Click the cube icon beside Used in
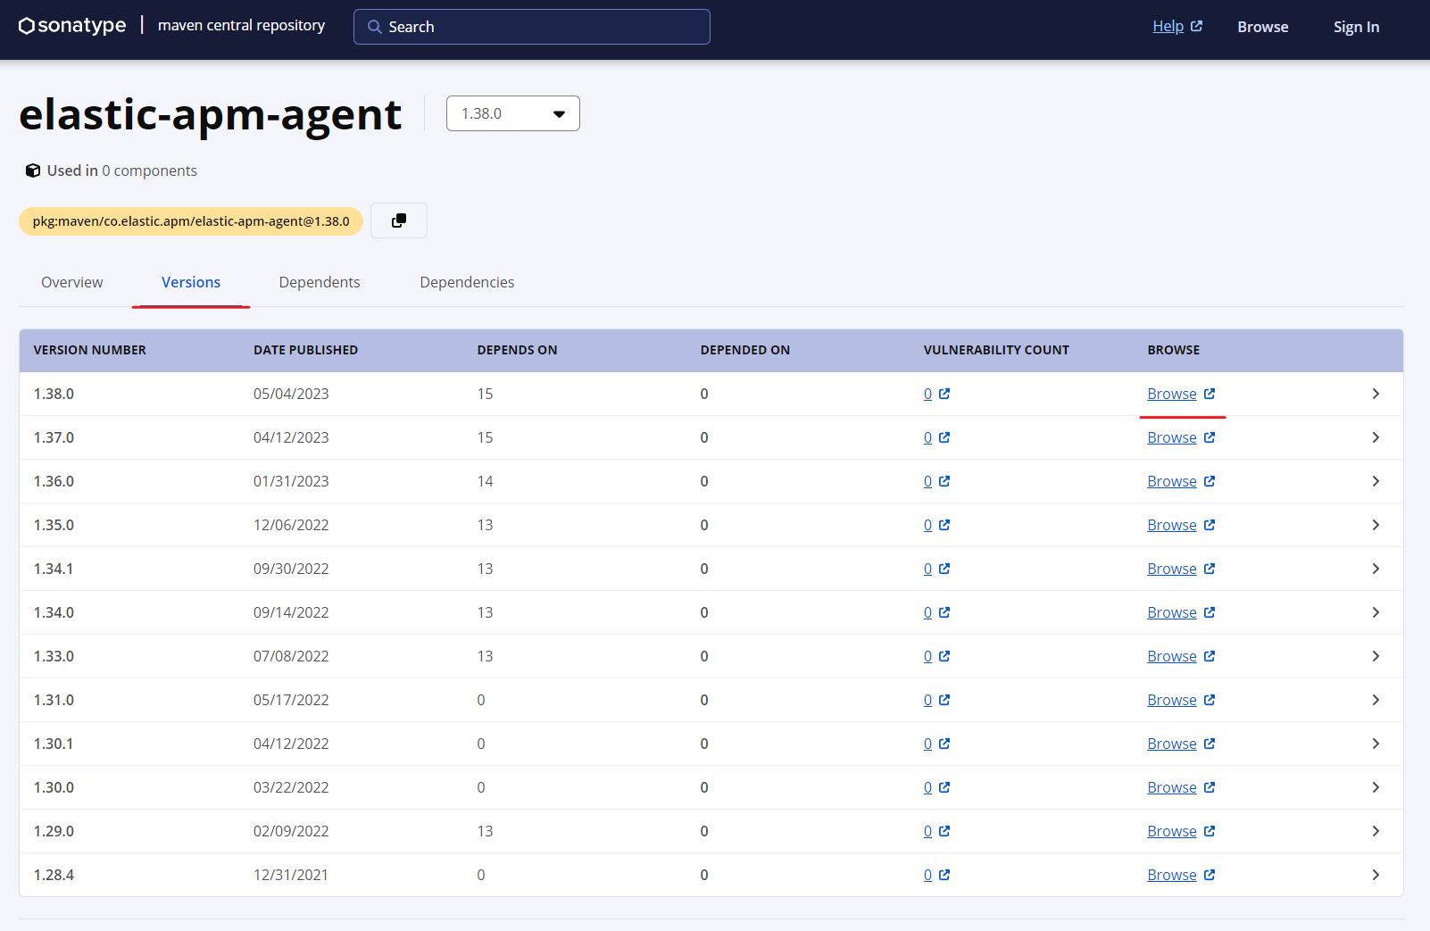Image resolution: width=1430 pixels, height=931 pixels. pyautogui.click(x=33, y=170)
